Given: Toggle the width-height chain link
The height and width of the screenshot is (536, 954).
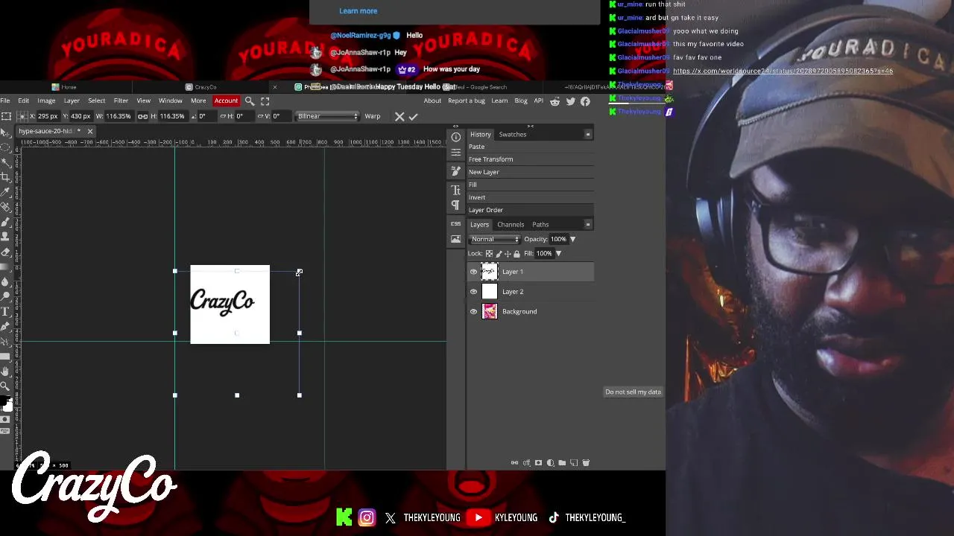Looking at the screenshot, I should (x=142, y=116).
